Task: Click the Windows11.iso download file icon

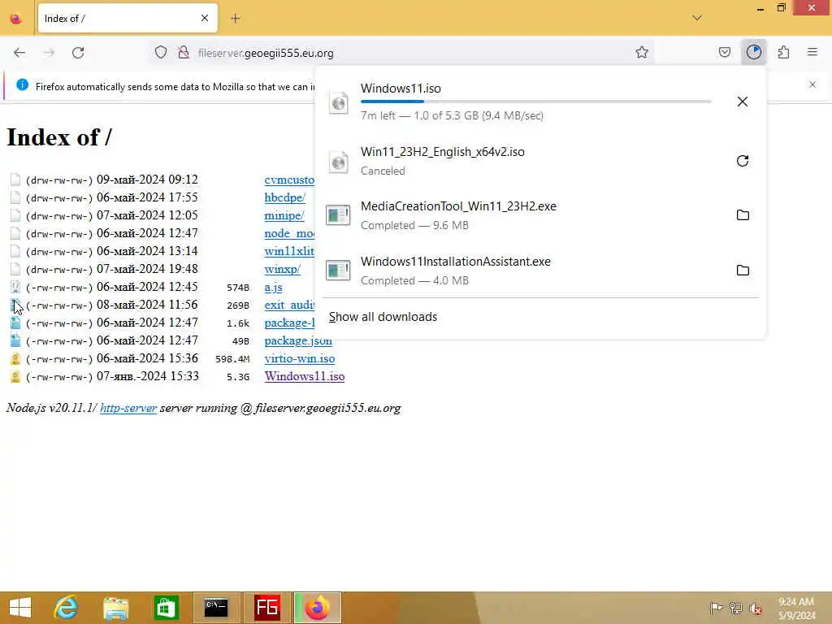Action: pyautogui.click(x=339, y=102)
